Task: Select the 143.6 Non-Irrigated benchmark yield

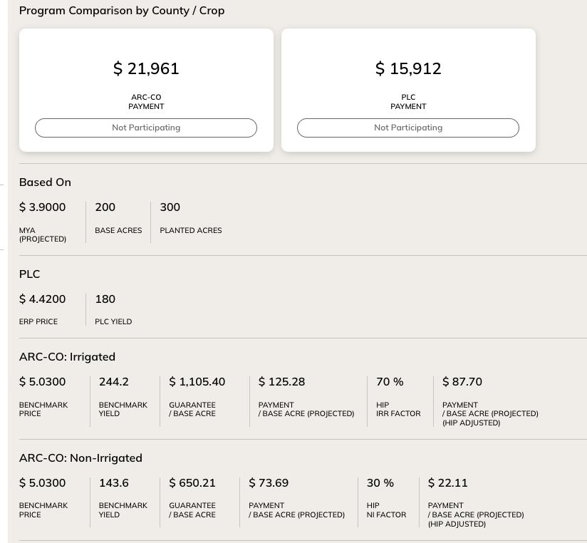Action: 114,483
